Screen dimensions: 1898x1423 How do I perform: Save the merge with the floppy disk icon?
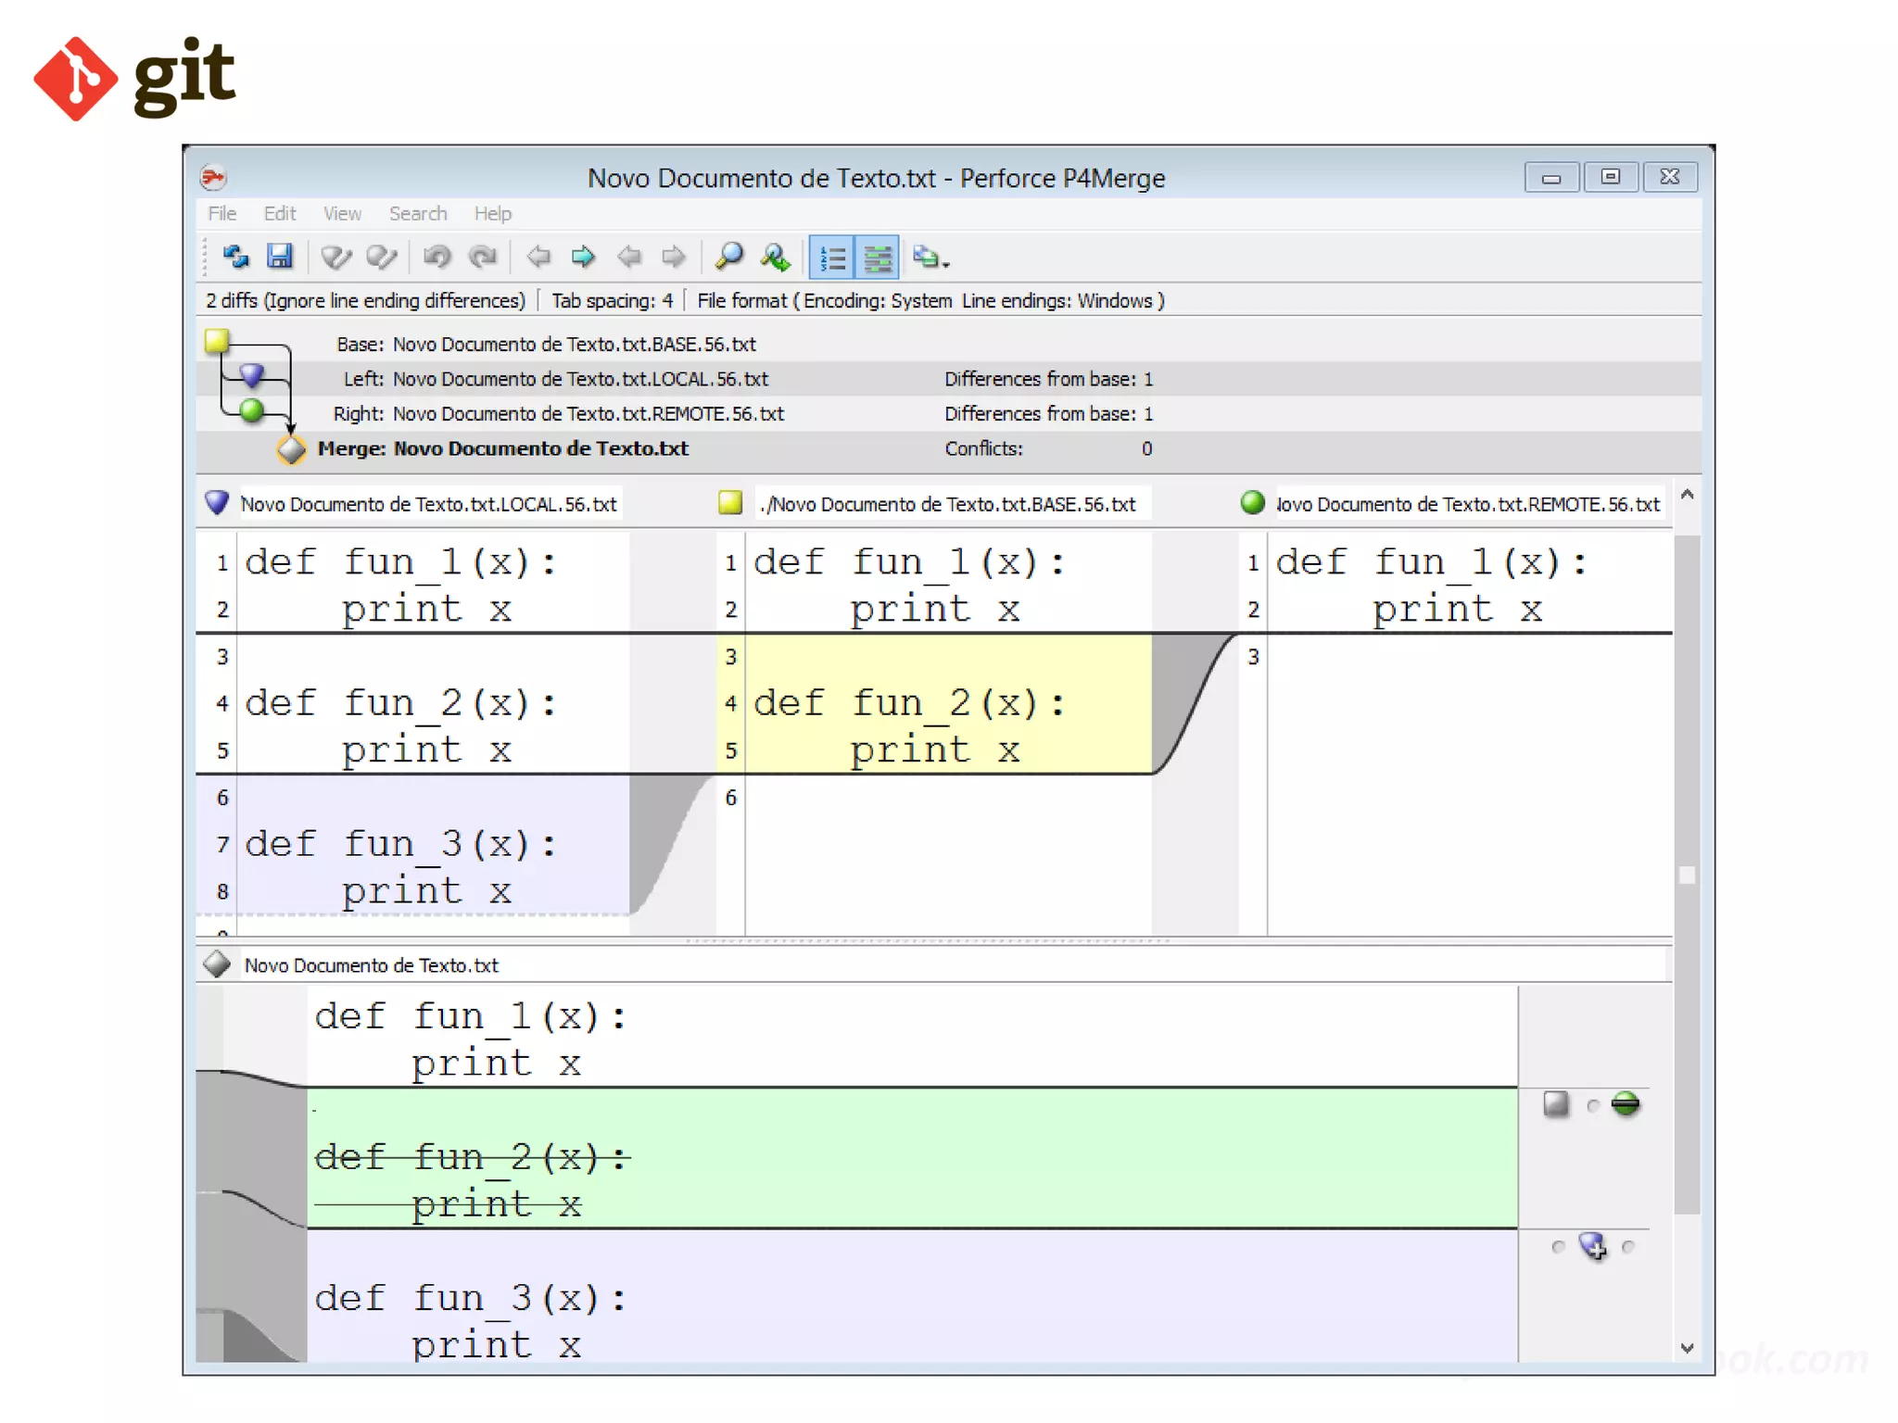click(279, 257)
